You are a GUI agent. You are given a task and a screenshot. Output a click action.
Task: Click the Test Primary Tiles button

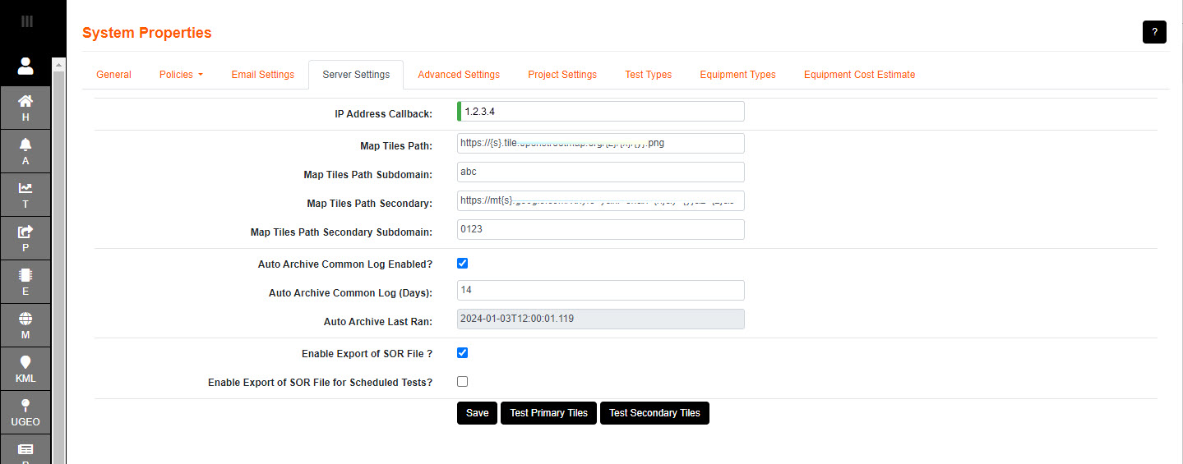(x=548, y=413)
